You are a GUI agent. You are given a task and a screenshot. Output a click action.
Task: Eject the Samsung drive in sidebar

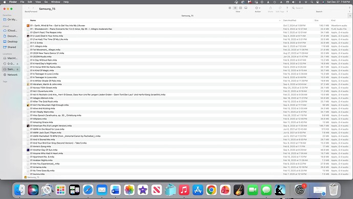(17, 69)
